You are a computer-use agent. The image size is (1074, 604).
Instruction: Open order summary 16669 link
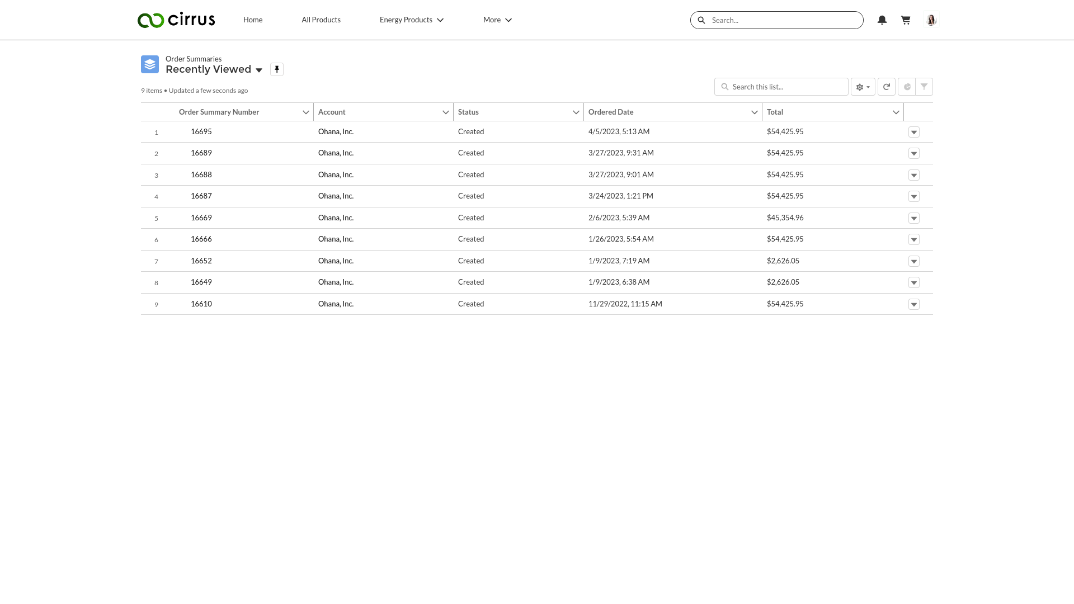pos(201,218)
